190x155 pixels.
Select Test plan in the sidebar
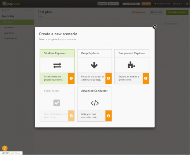pyautogui.click(x=17, y=22)
